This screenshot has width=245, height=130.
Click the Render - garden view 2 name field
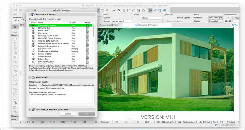coord(118,21)
